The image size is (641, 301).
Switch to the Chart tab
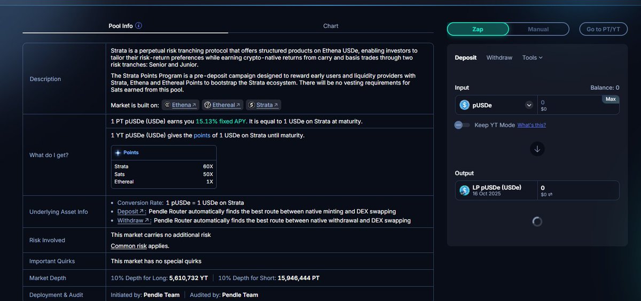tap(331, 26)
